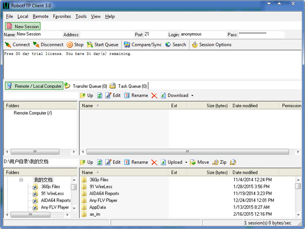Click the New Session button

click(22, 26)
